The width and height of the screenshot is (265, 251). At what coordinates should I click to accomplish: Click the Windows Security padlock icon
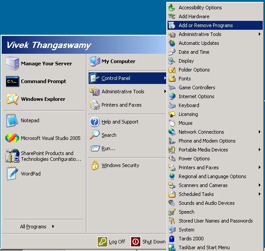[95, 165]
